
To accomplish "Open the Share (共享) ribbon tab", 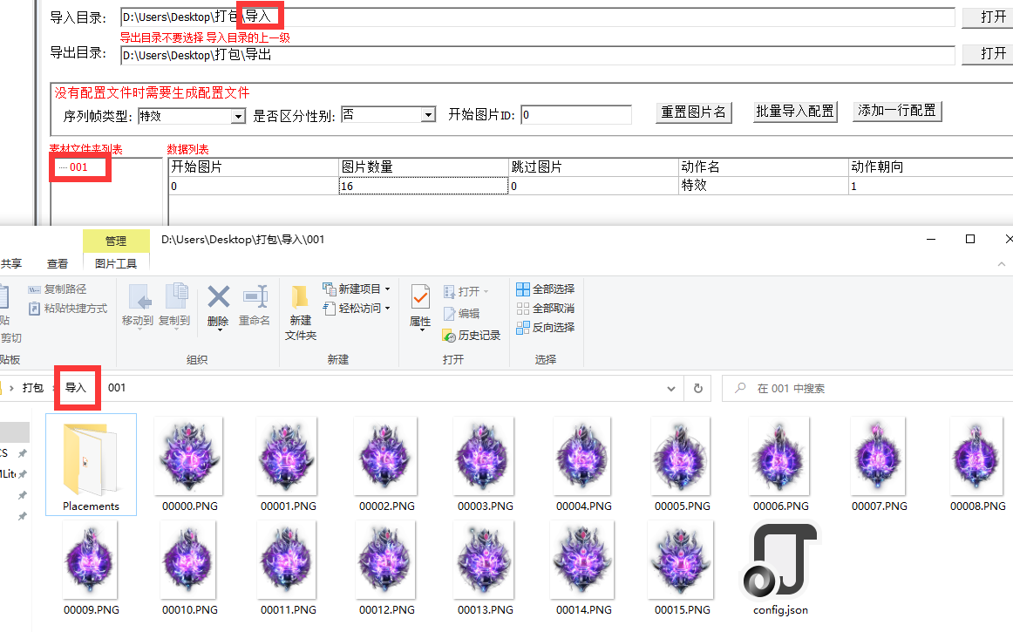I will [x=11, y=263].
